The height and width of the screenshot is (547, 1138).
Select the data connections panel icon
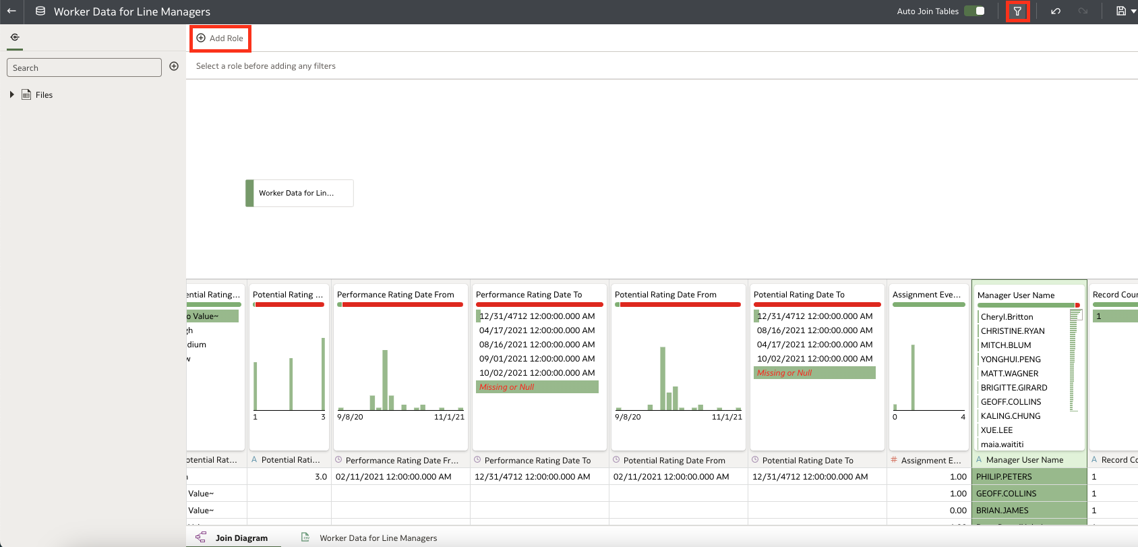(x=15, y=37)
